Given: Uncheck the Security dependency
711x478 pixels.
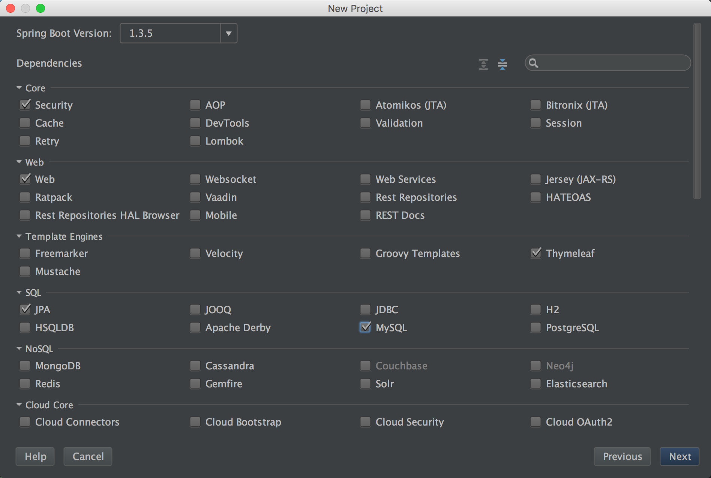Looking at the screenshot, I should (x=25, y=105).
